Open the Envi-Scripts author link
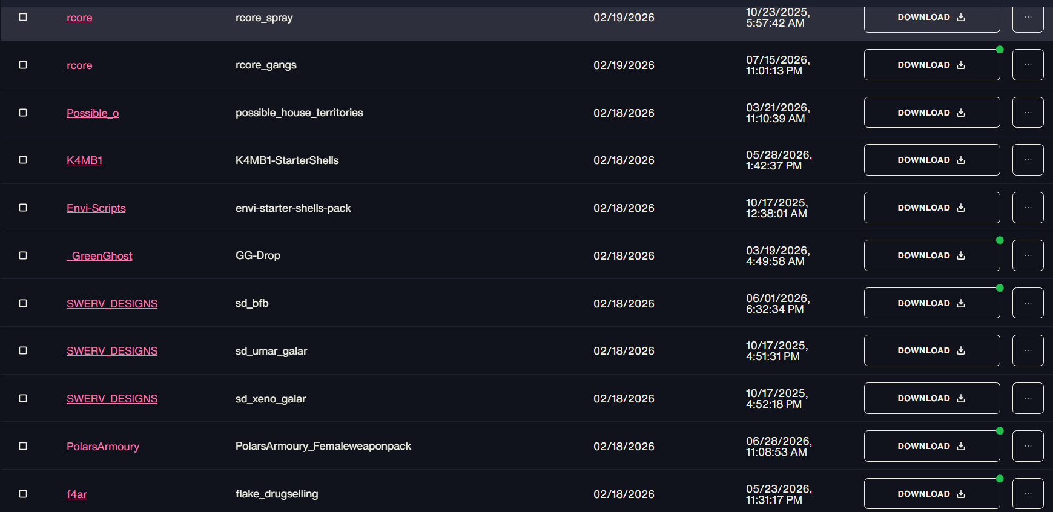The width and height of the screenshot is (1053, 512). click(96, 208)
